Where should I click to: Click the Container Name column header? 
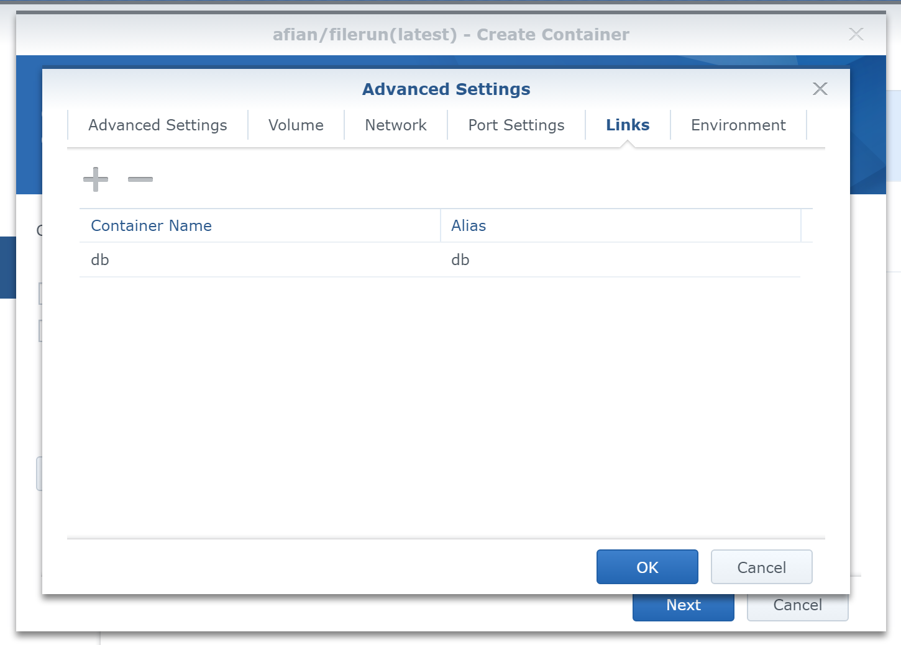[152, 226]
